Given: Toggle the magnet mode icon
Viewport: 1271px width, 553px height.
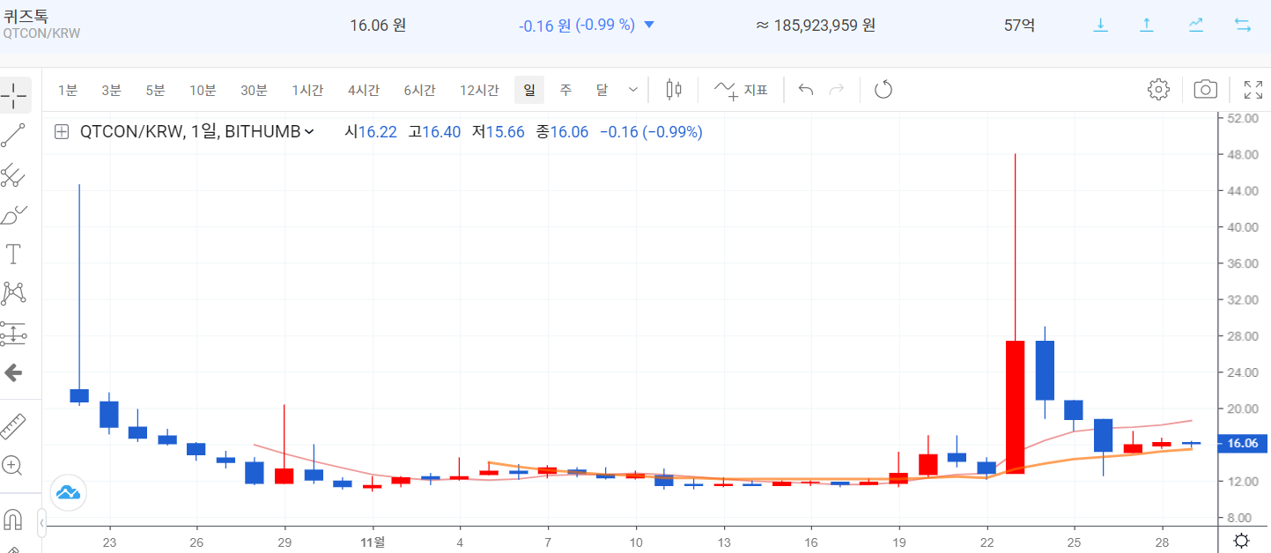Looking at the screenshot, I should pos(13,518).
